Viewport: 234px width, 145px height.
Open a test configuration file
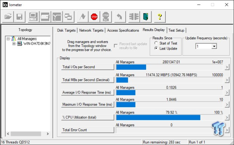[8, 17]
